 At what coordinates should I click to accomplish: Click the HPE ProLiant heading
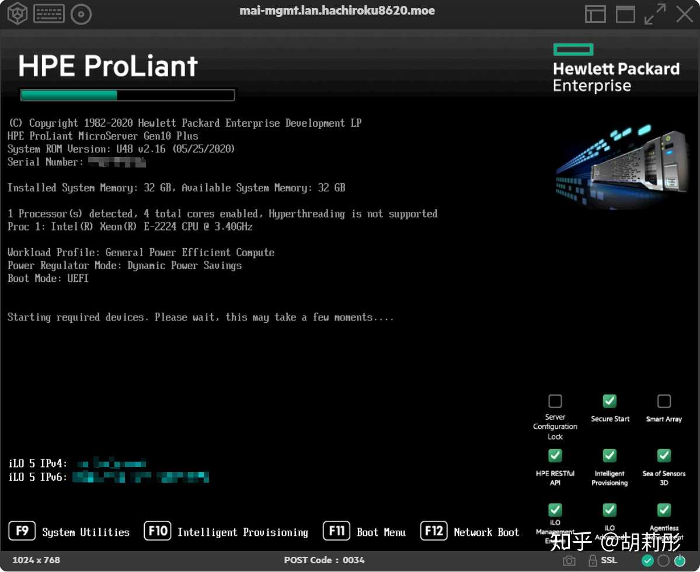click(107, 66)
